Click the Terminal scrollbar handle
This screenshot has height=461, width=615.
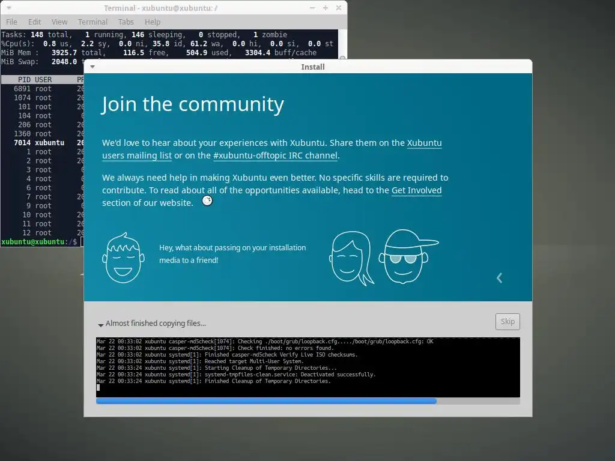point(342,58)
